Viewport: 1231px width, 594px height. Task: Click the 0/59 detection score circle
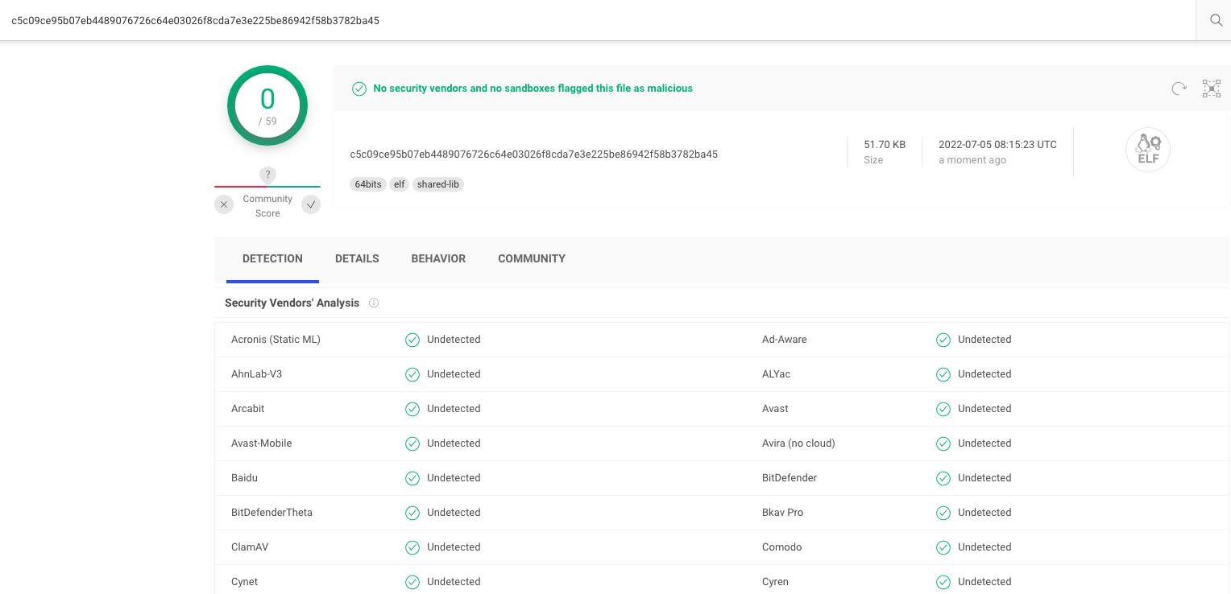267,105
